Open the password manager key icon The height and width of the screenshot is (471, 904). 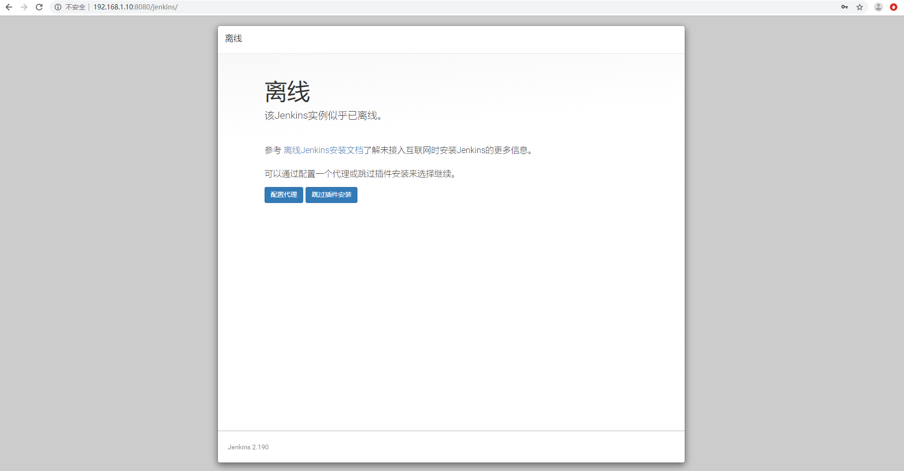844,7
